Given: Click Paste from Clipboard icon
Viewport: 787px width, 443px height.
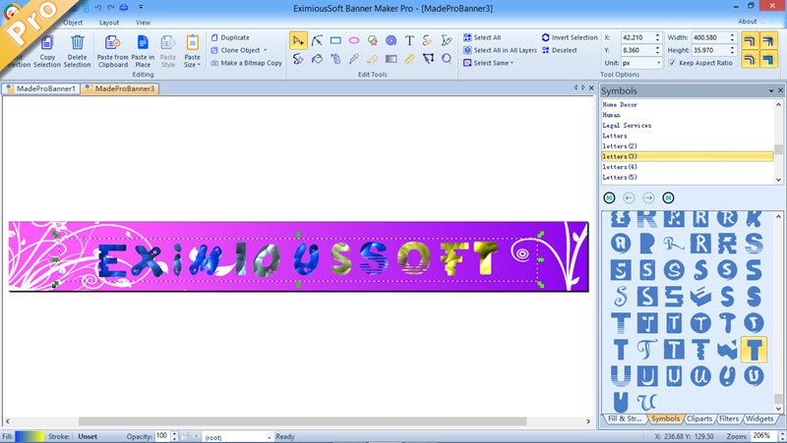Looking at the screenshot, I should (x=112, y=42).
